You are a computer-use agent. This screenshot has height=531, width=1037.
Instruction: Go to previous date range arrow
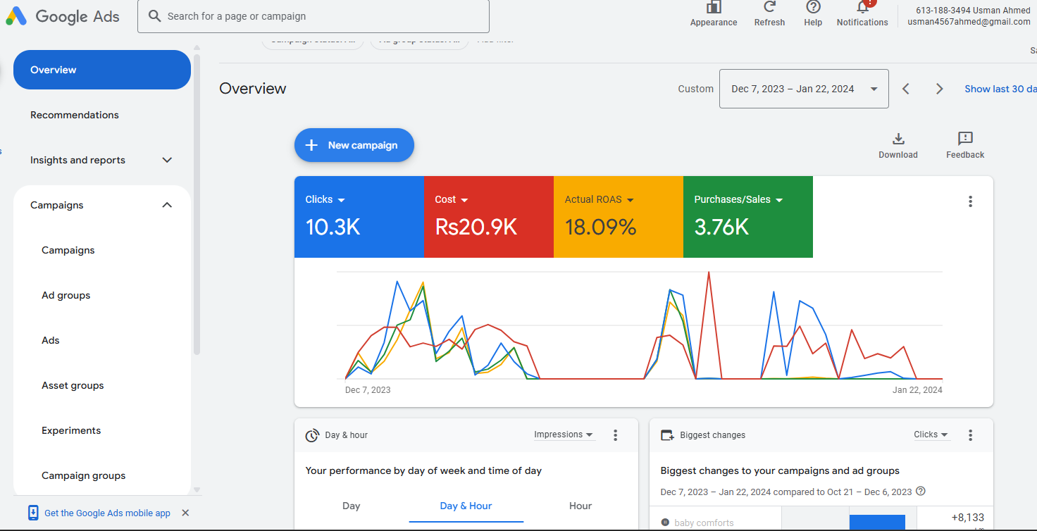[x=906, y=89]
